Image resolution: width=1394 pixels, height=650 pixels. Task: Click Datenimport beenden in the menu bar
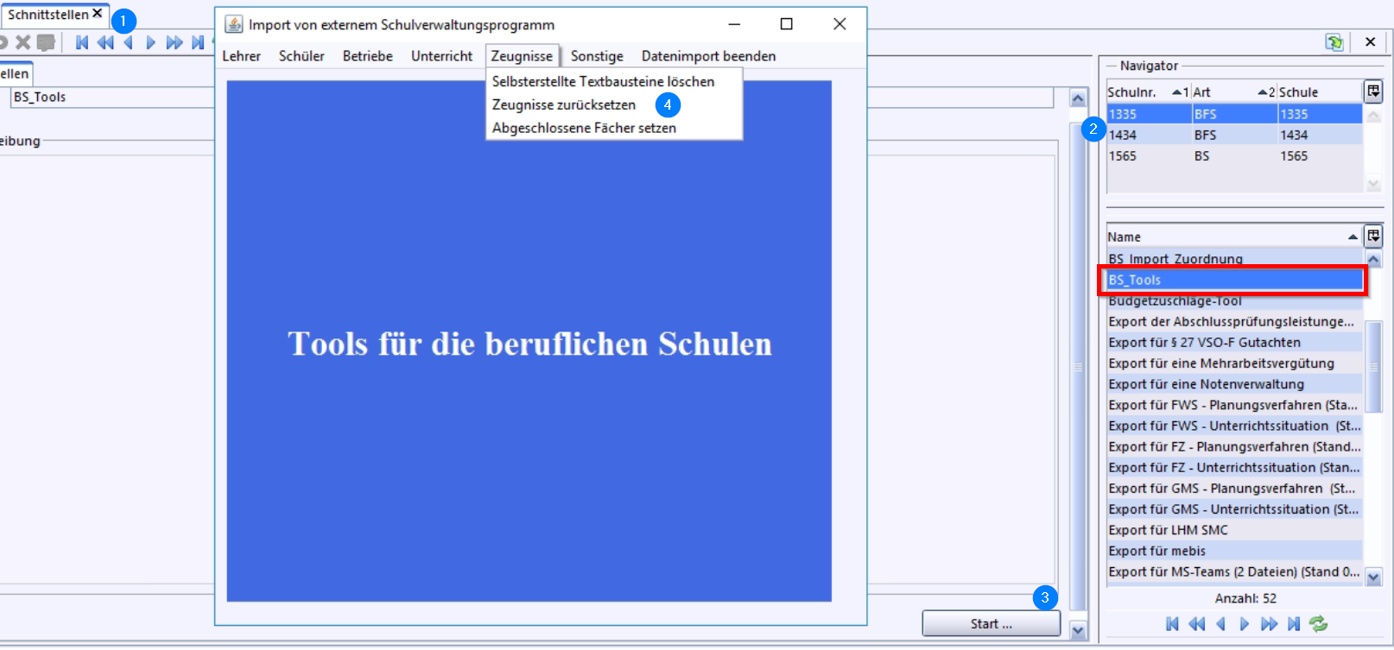(x=708, y=56)
